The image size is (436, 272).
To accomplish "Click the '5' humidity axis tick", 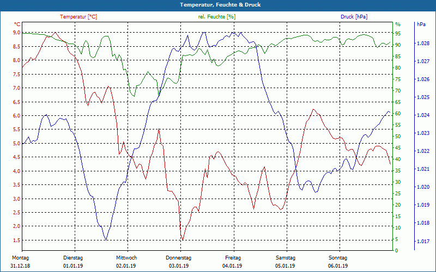I will coord(397,239).
